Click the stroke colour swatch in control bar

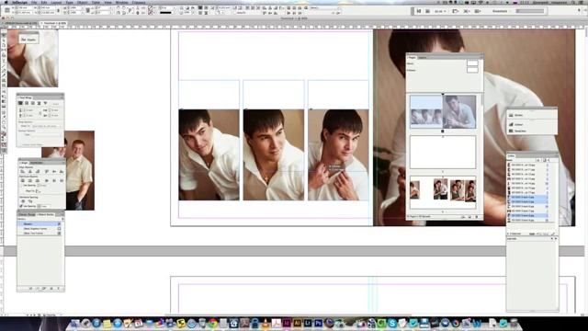pos(151,12)
